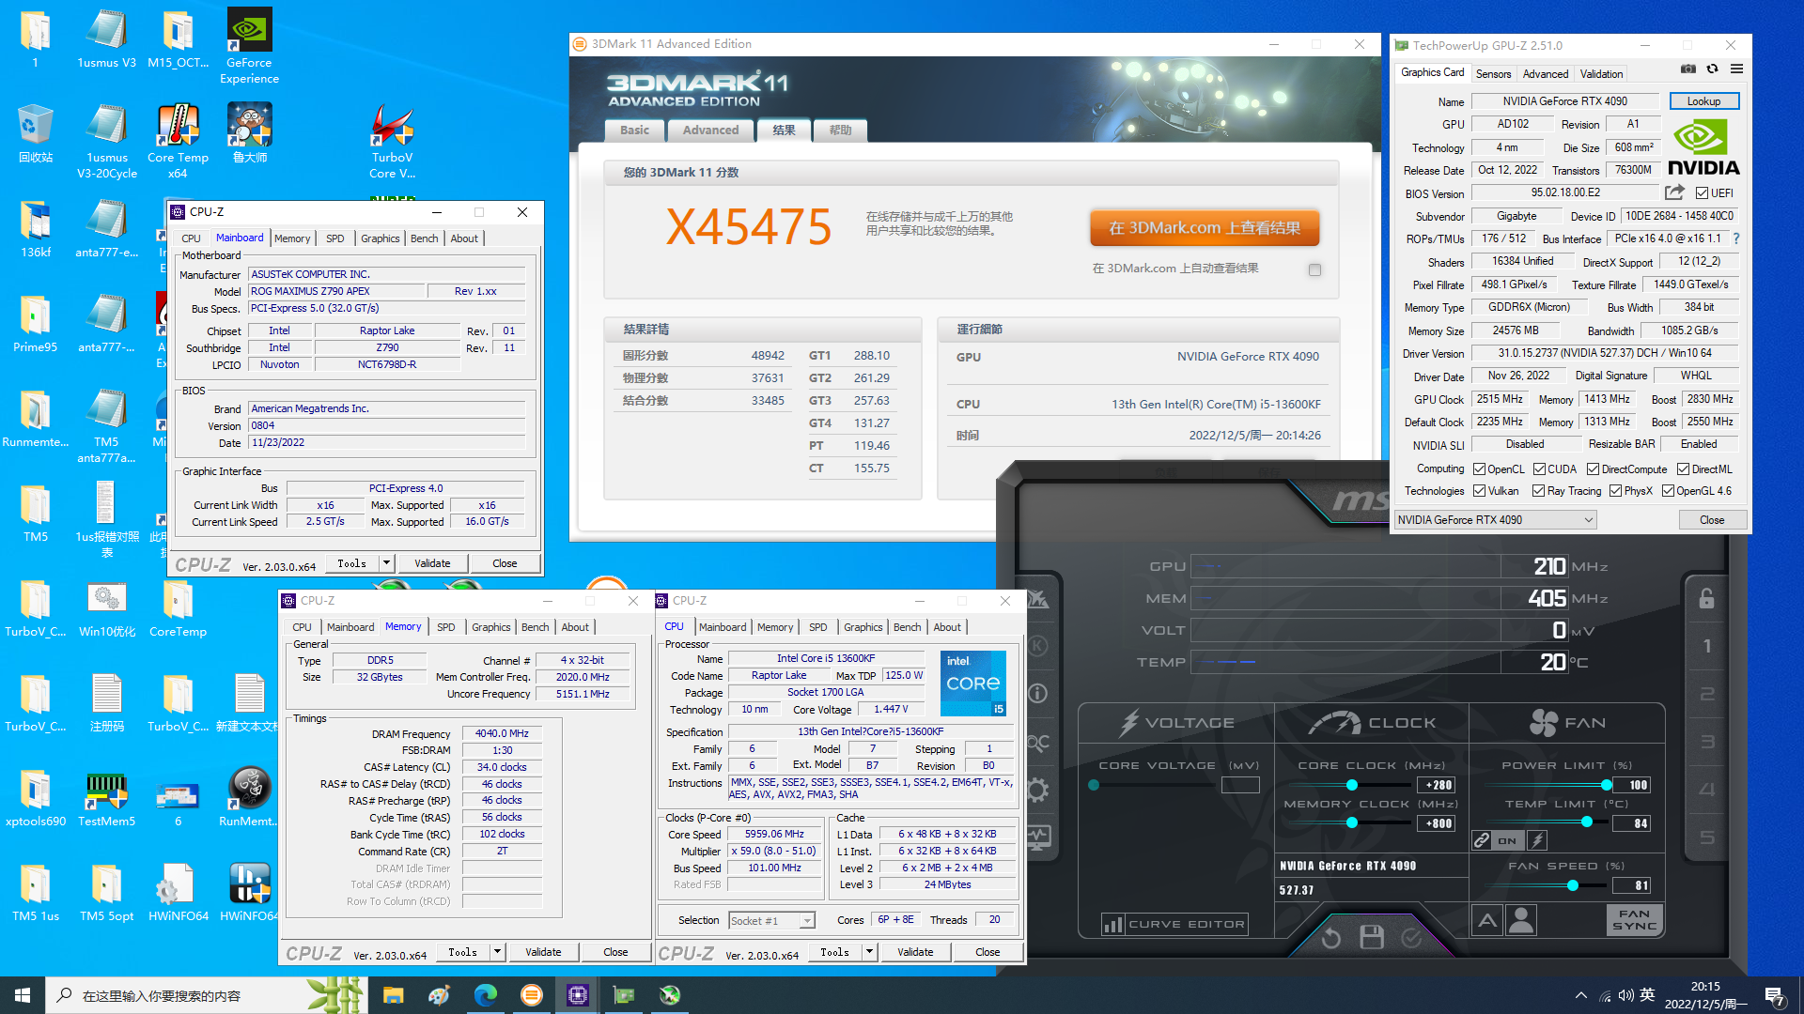Open GeForce Experience desktop icon

tap(249, 45)
